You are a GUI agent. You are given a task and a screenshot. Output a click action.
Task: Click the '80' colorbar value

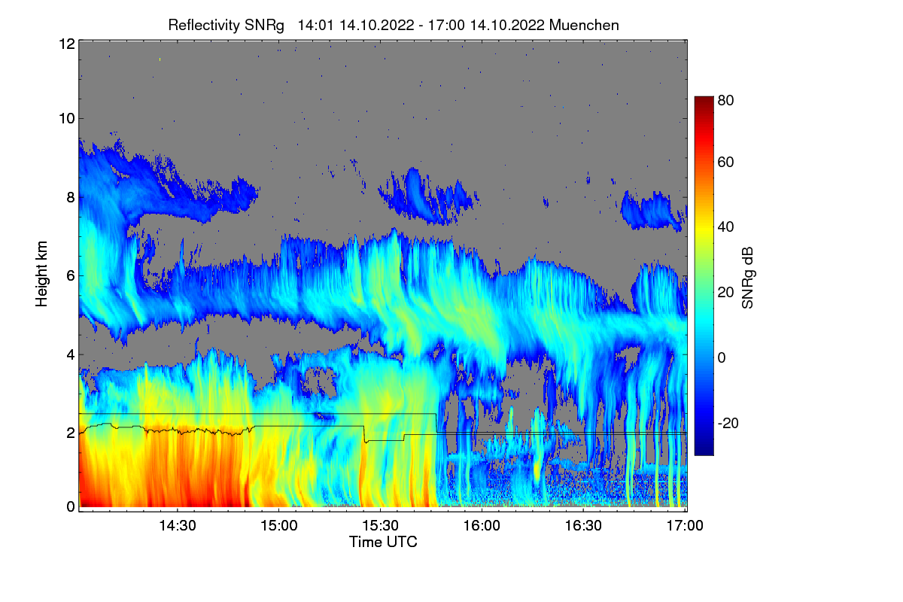725,99
